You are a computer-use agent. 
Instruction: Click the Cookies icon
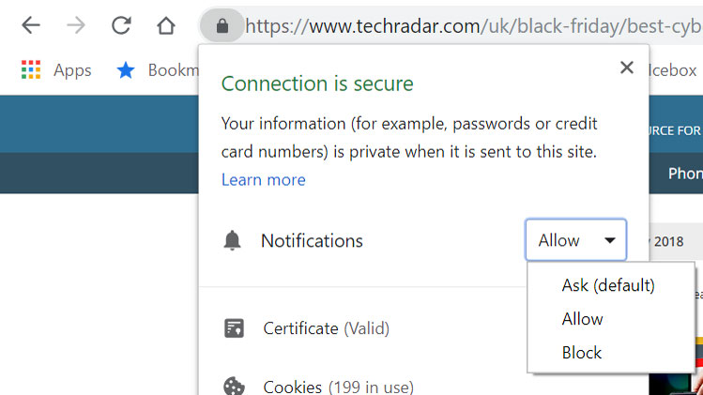click(234, 386)
